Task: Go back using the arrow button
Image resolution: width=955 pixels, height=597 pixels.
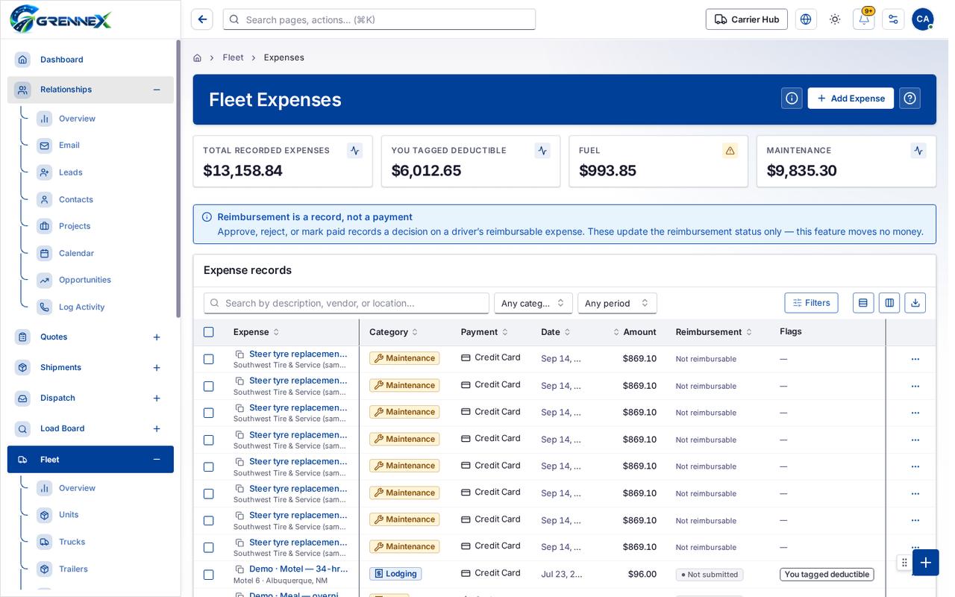Action: 201,19
